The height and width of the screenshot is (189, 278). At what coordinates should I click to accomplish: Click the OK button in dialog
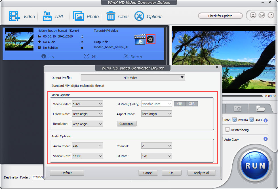click(x=171, y=173)
